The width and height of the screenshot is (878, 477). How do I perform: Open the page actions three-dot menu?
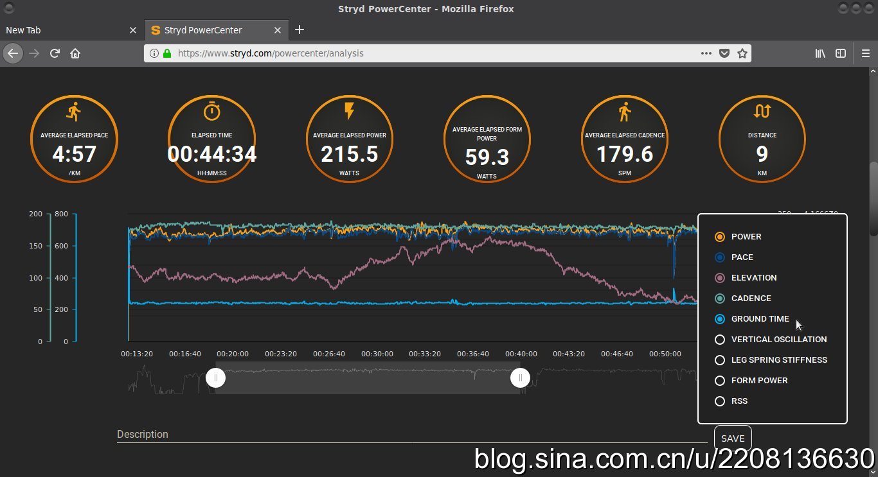click(706, 53)
